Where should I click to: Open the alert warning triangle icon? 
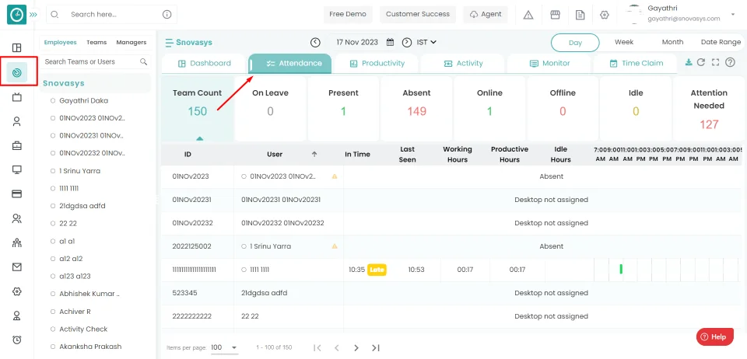tap(528, 15)
